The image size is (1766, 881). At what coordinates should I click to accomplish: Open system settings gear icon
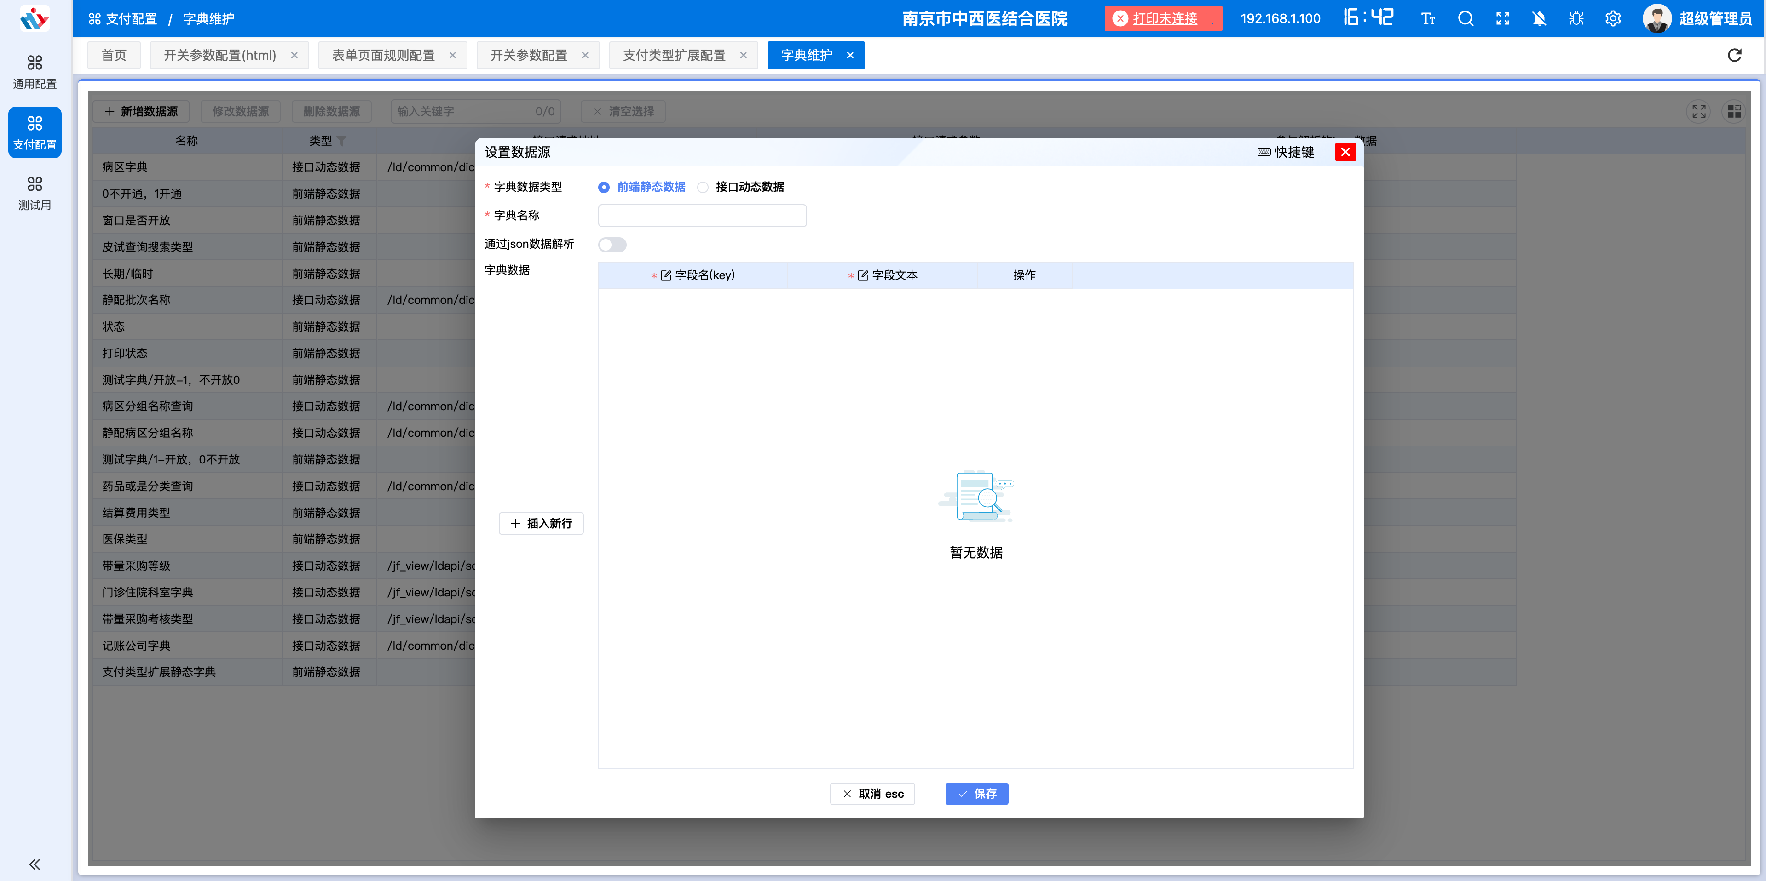(1612, 18)
